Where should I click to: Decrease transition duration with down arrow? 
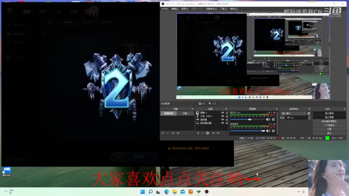point(309,119)
